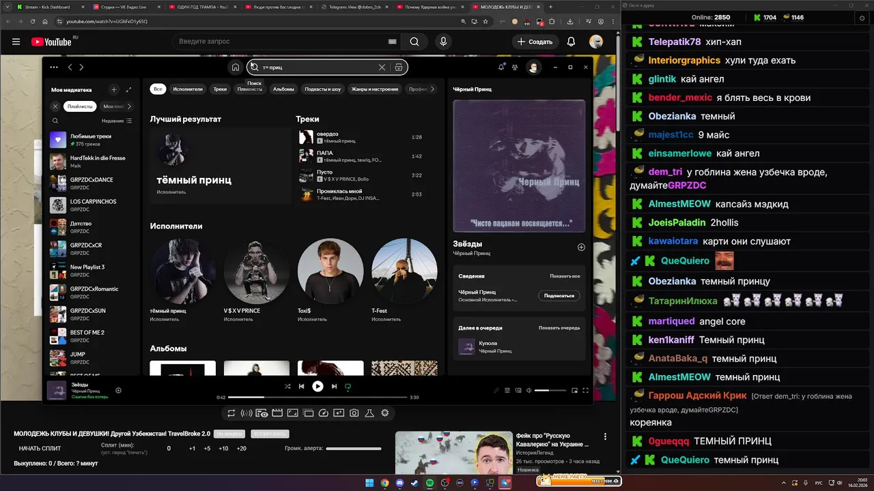874x491 pixels.
Task: Open Friend Activity people icon in Spotify
Action: pyautogui.click(x=515, y=67)
